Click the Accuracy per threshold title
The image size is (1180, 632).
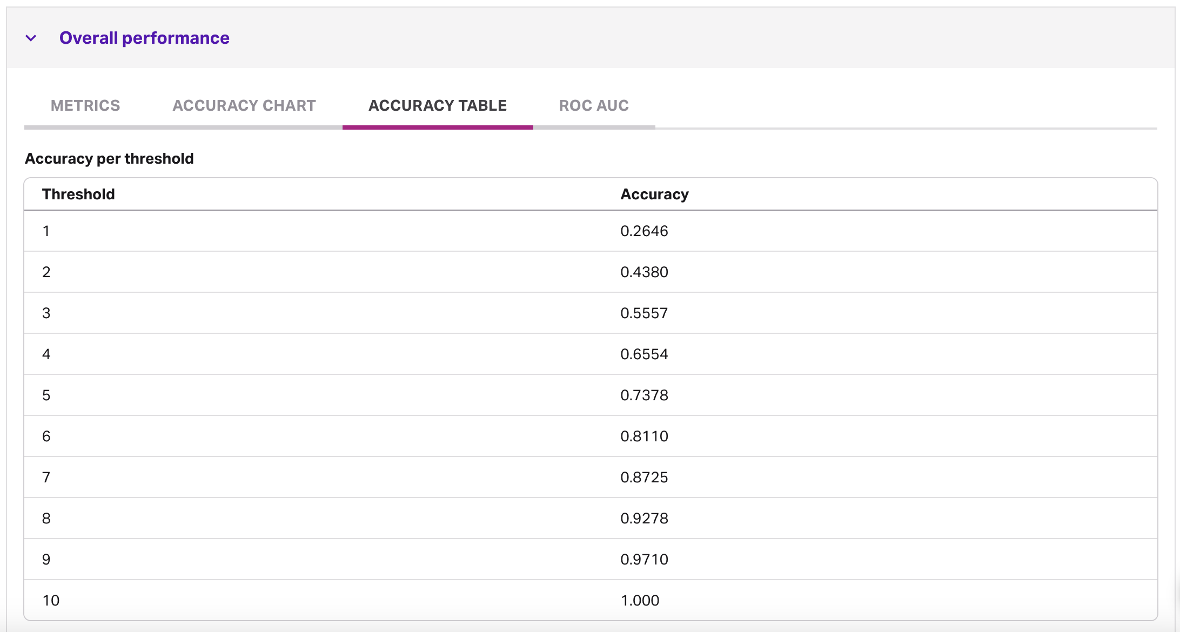(x=109, y=158)
